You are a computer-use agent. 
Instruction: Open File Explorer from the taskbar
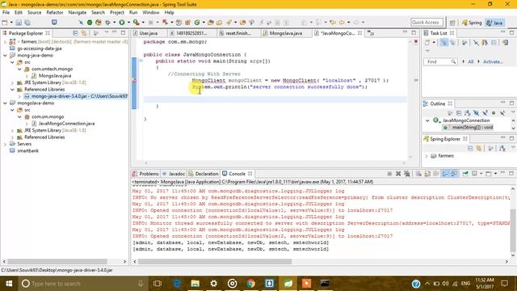click(x=195, y=284)
